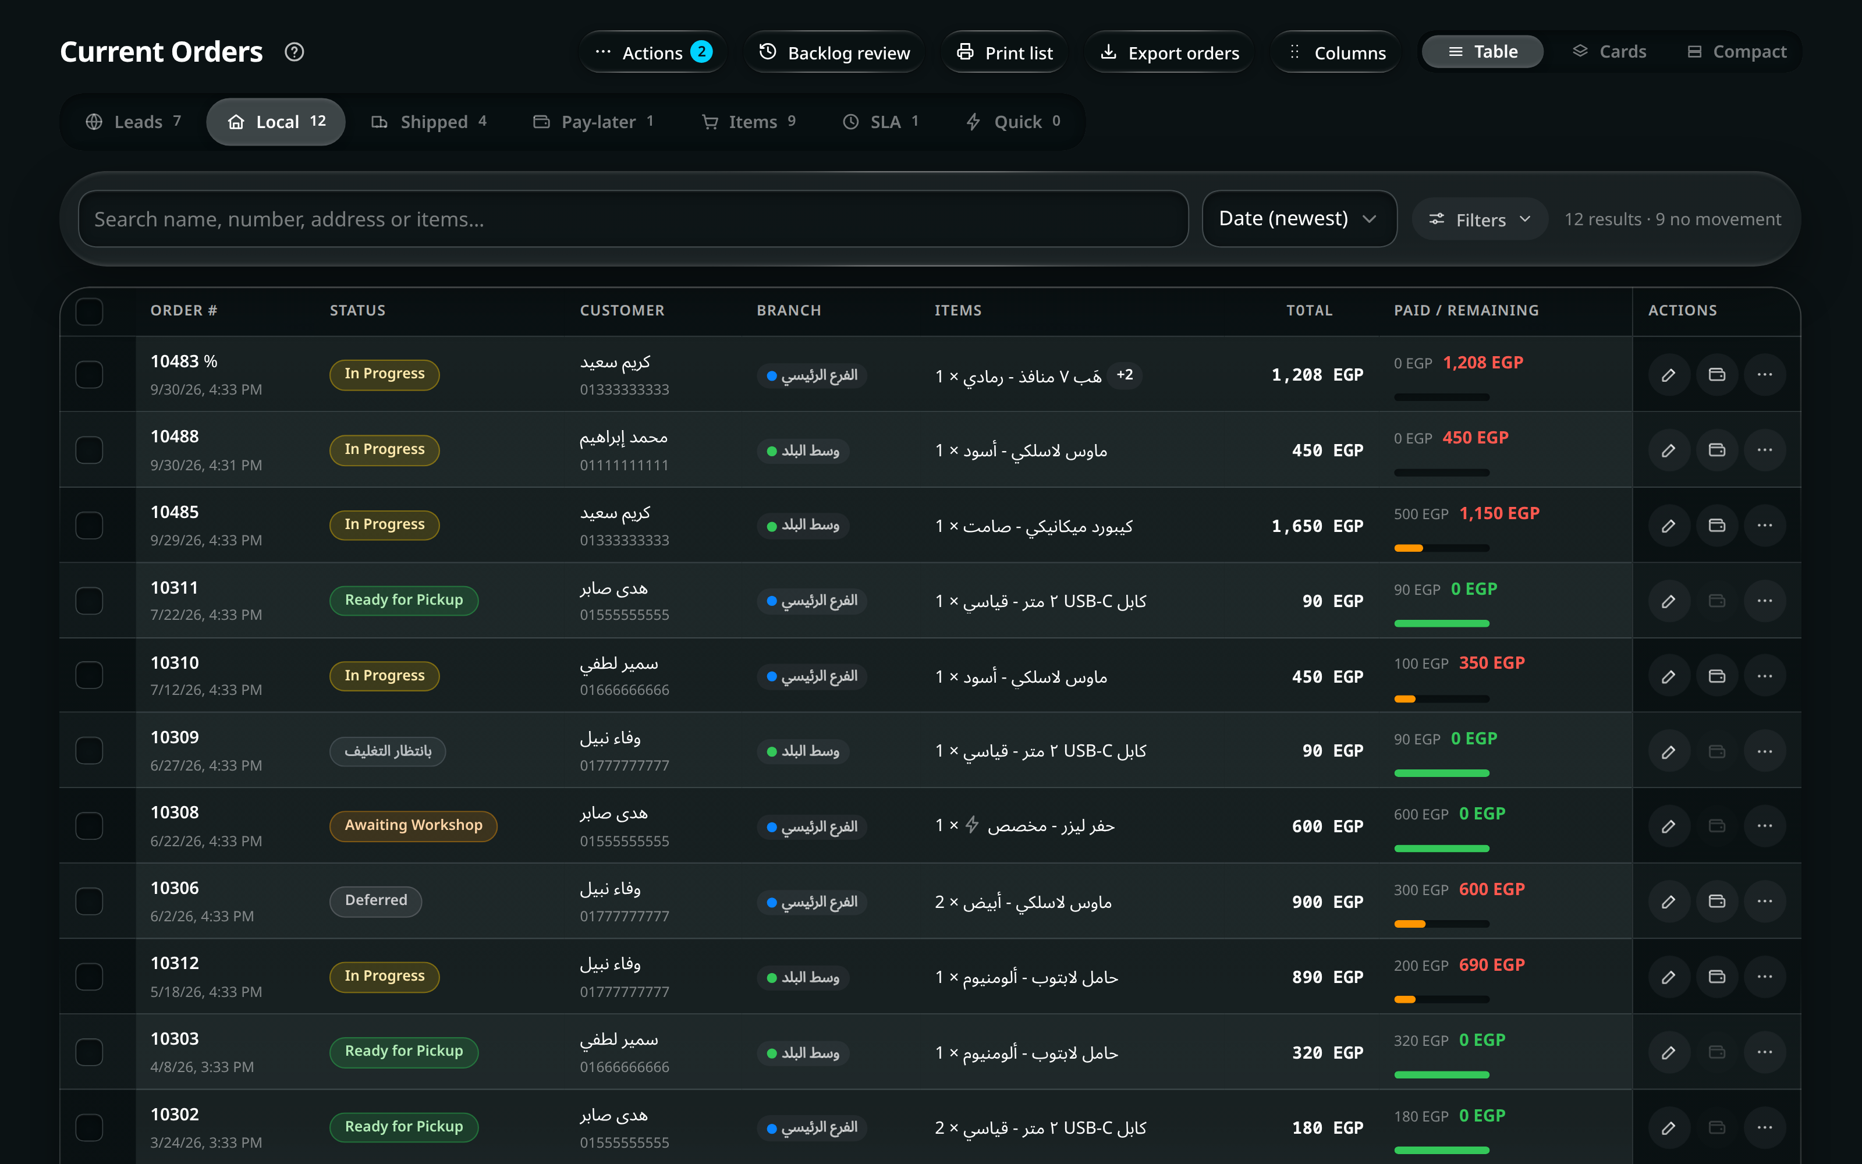Select the checkbox for order 10303

click(x=89, y=1052)
